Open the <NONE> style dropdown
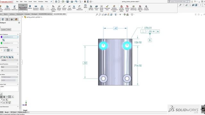Screen dimensions: 205x115 [x=9, y=60]
